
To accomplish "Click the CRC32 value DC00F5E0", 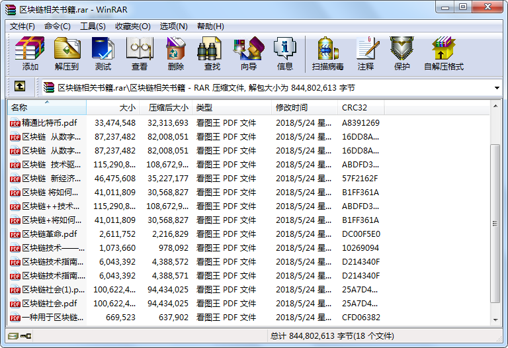I will pos(361,234).
